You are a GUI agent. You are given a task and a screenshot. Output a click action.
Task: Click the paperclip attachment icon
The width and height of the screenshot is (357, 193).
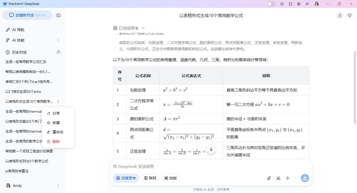(269, 178)
